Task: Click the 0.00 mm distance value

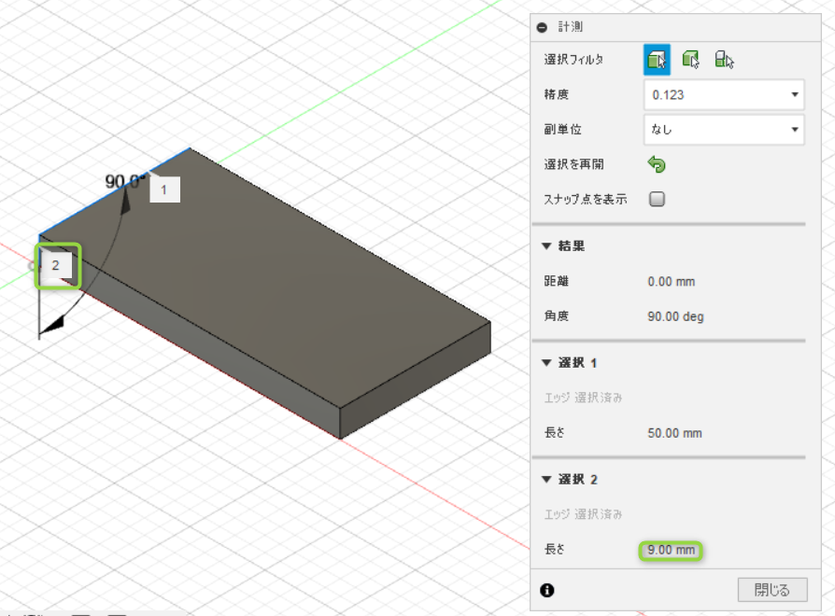Action: click(x=671, y=282)
